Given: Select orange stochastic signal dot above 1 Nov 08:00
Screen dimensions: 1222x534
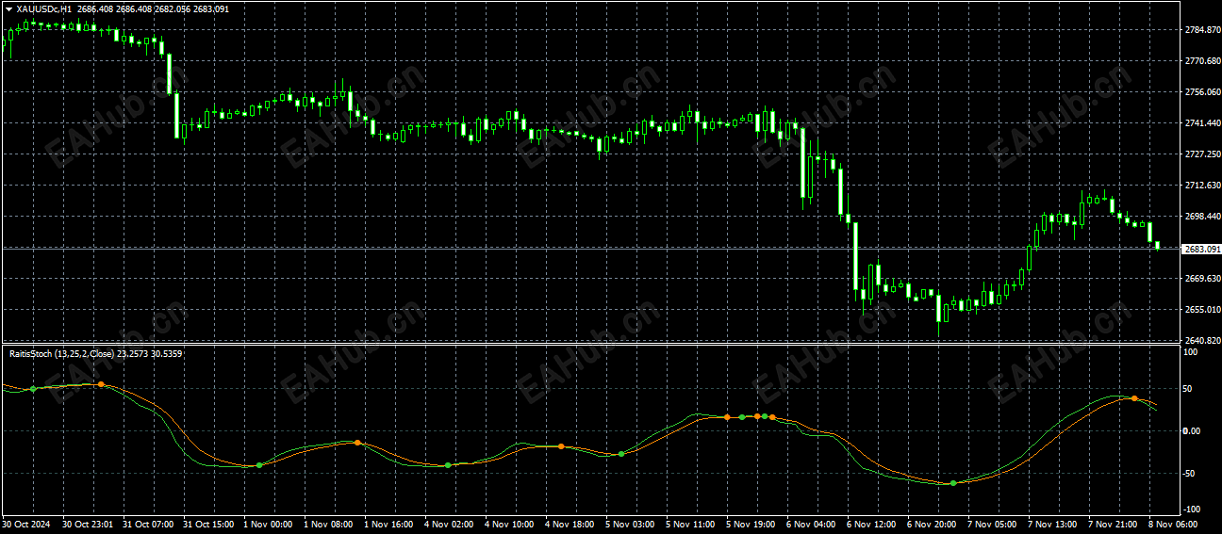Looking at the screenshot, I should [357, 442].
